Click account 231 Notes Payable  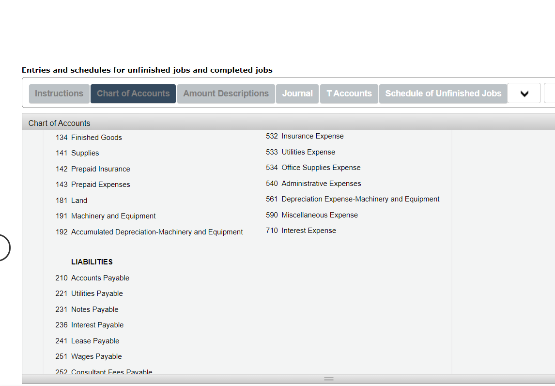[87, 309]
